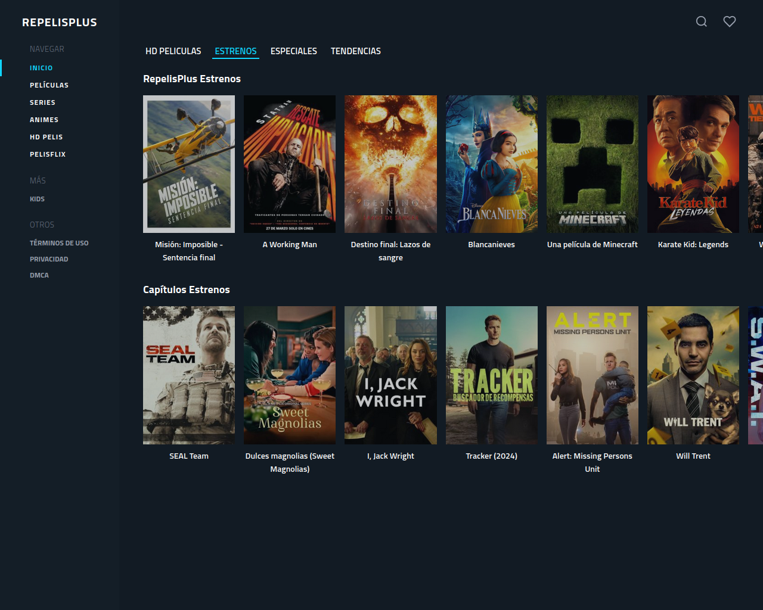This screenshot has width=763, height=610.
Task: Click the 'A Working Man' title
Action: (290, 244)
